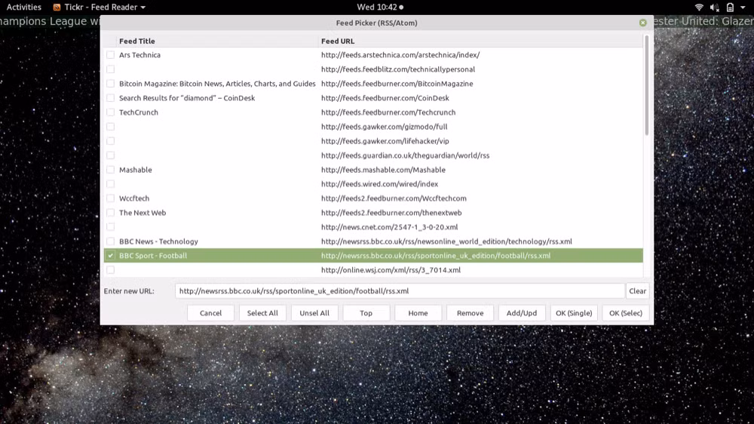
Task: Click inside the Enter new URL field
Action: click(x=400, y=290)
